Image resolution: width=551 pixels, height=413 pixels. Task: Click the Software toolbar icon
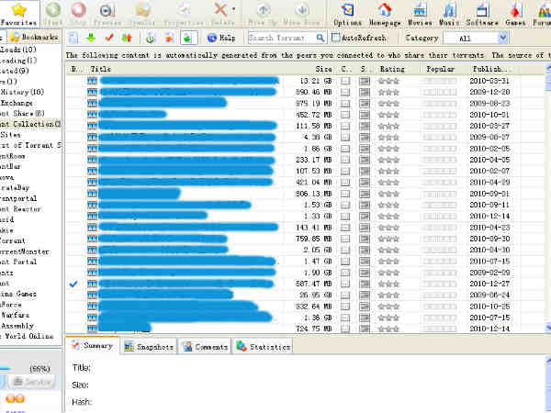[482, 13]
